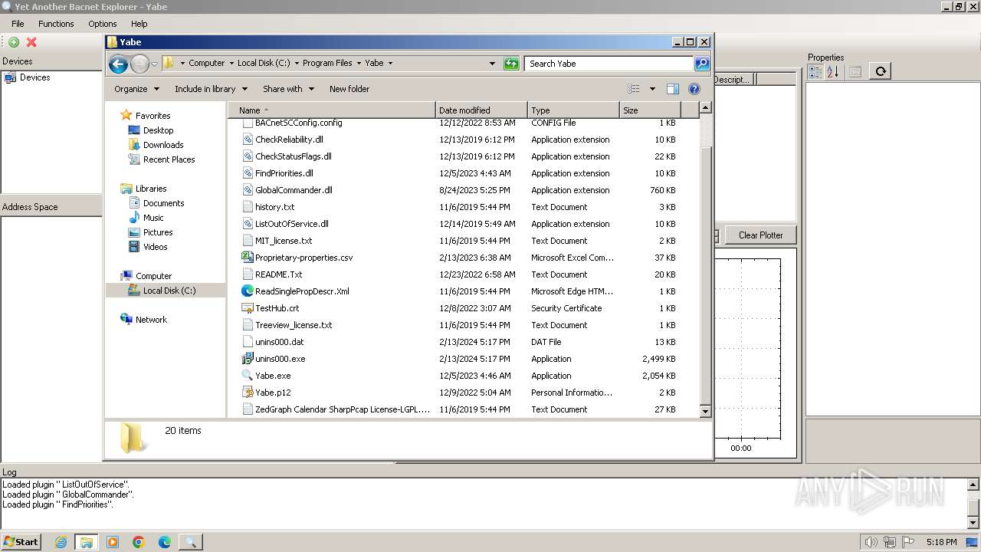This screenshot has height=552, width=981.
Task: Open address bar history dropdown arrow
Action: pyautogui.click(x=492, y=64)
